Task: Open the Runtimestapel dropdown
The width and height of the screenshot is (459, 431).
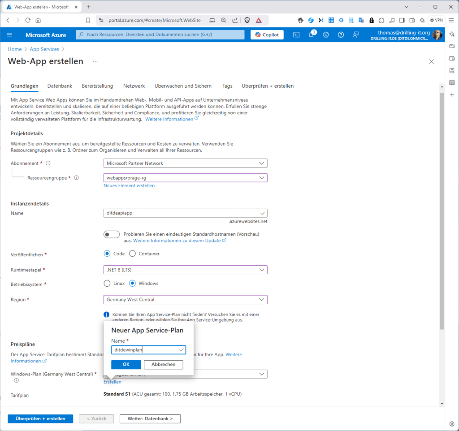Action: click(x=185, y=270)
